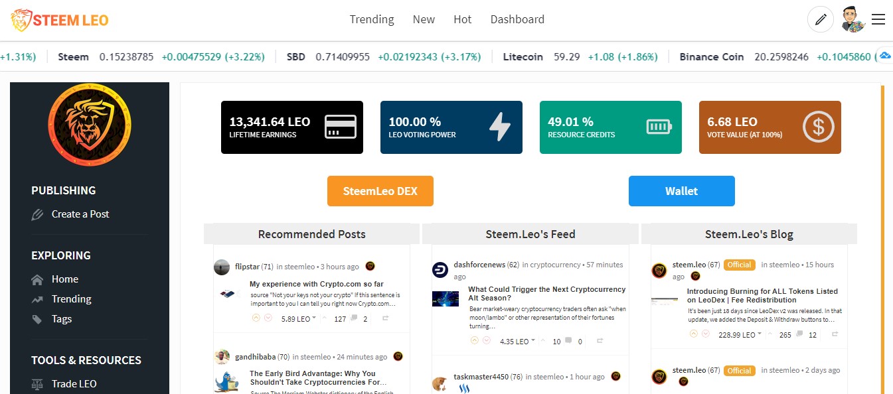This screenshot has height=394, width=893.
Task: Show voters list for 10 votes
Action: (x=556, y=342)
